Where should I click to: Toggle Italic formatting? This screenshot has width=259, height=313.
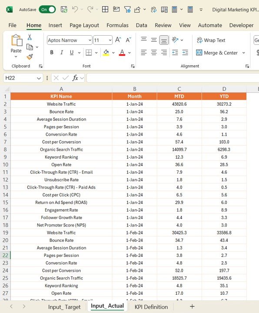pyautogui.click(x=62, y=53)
